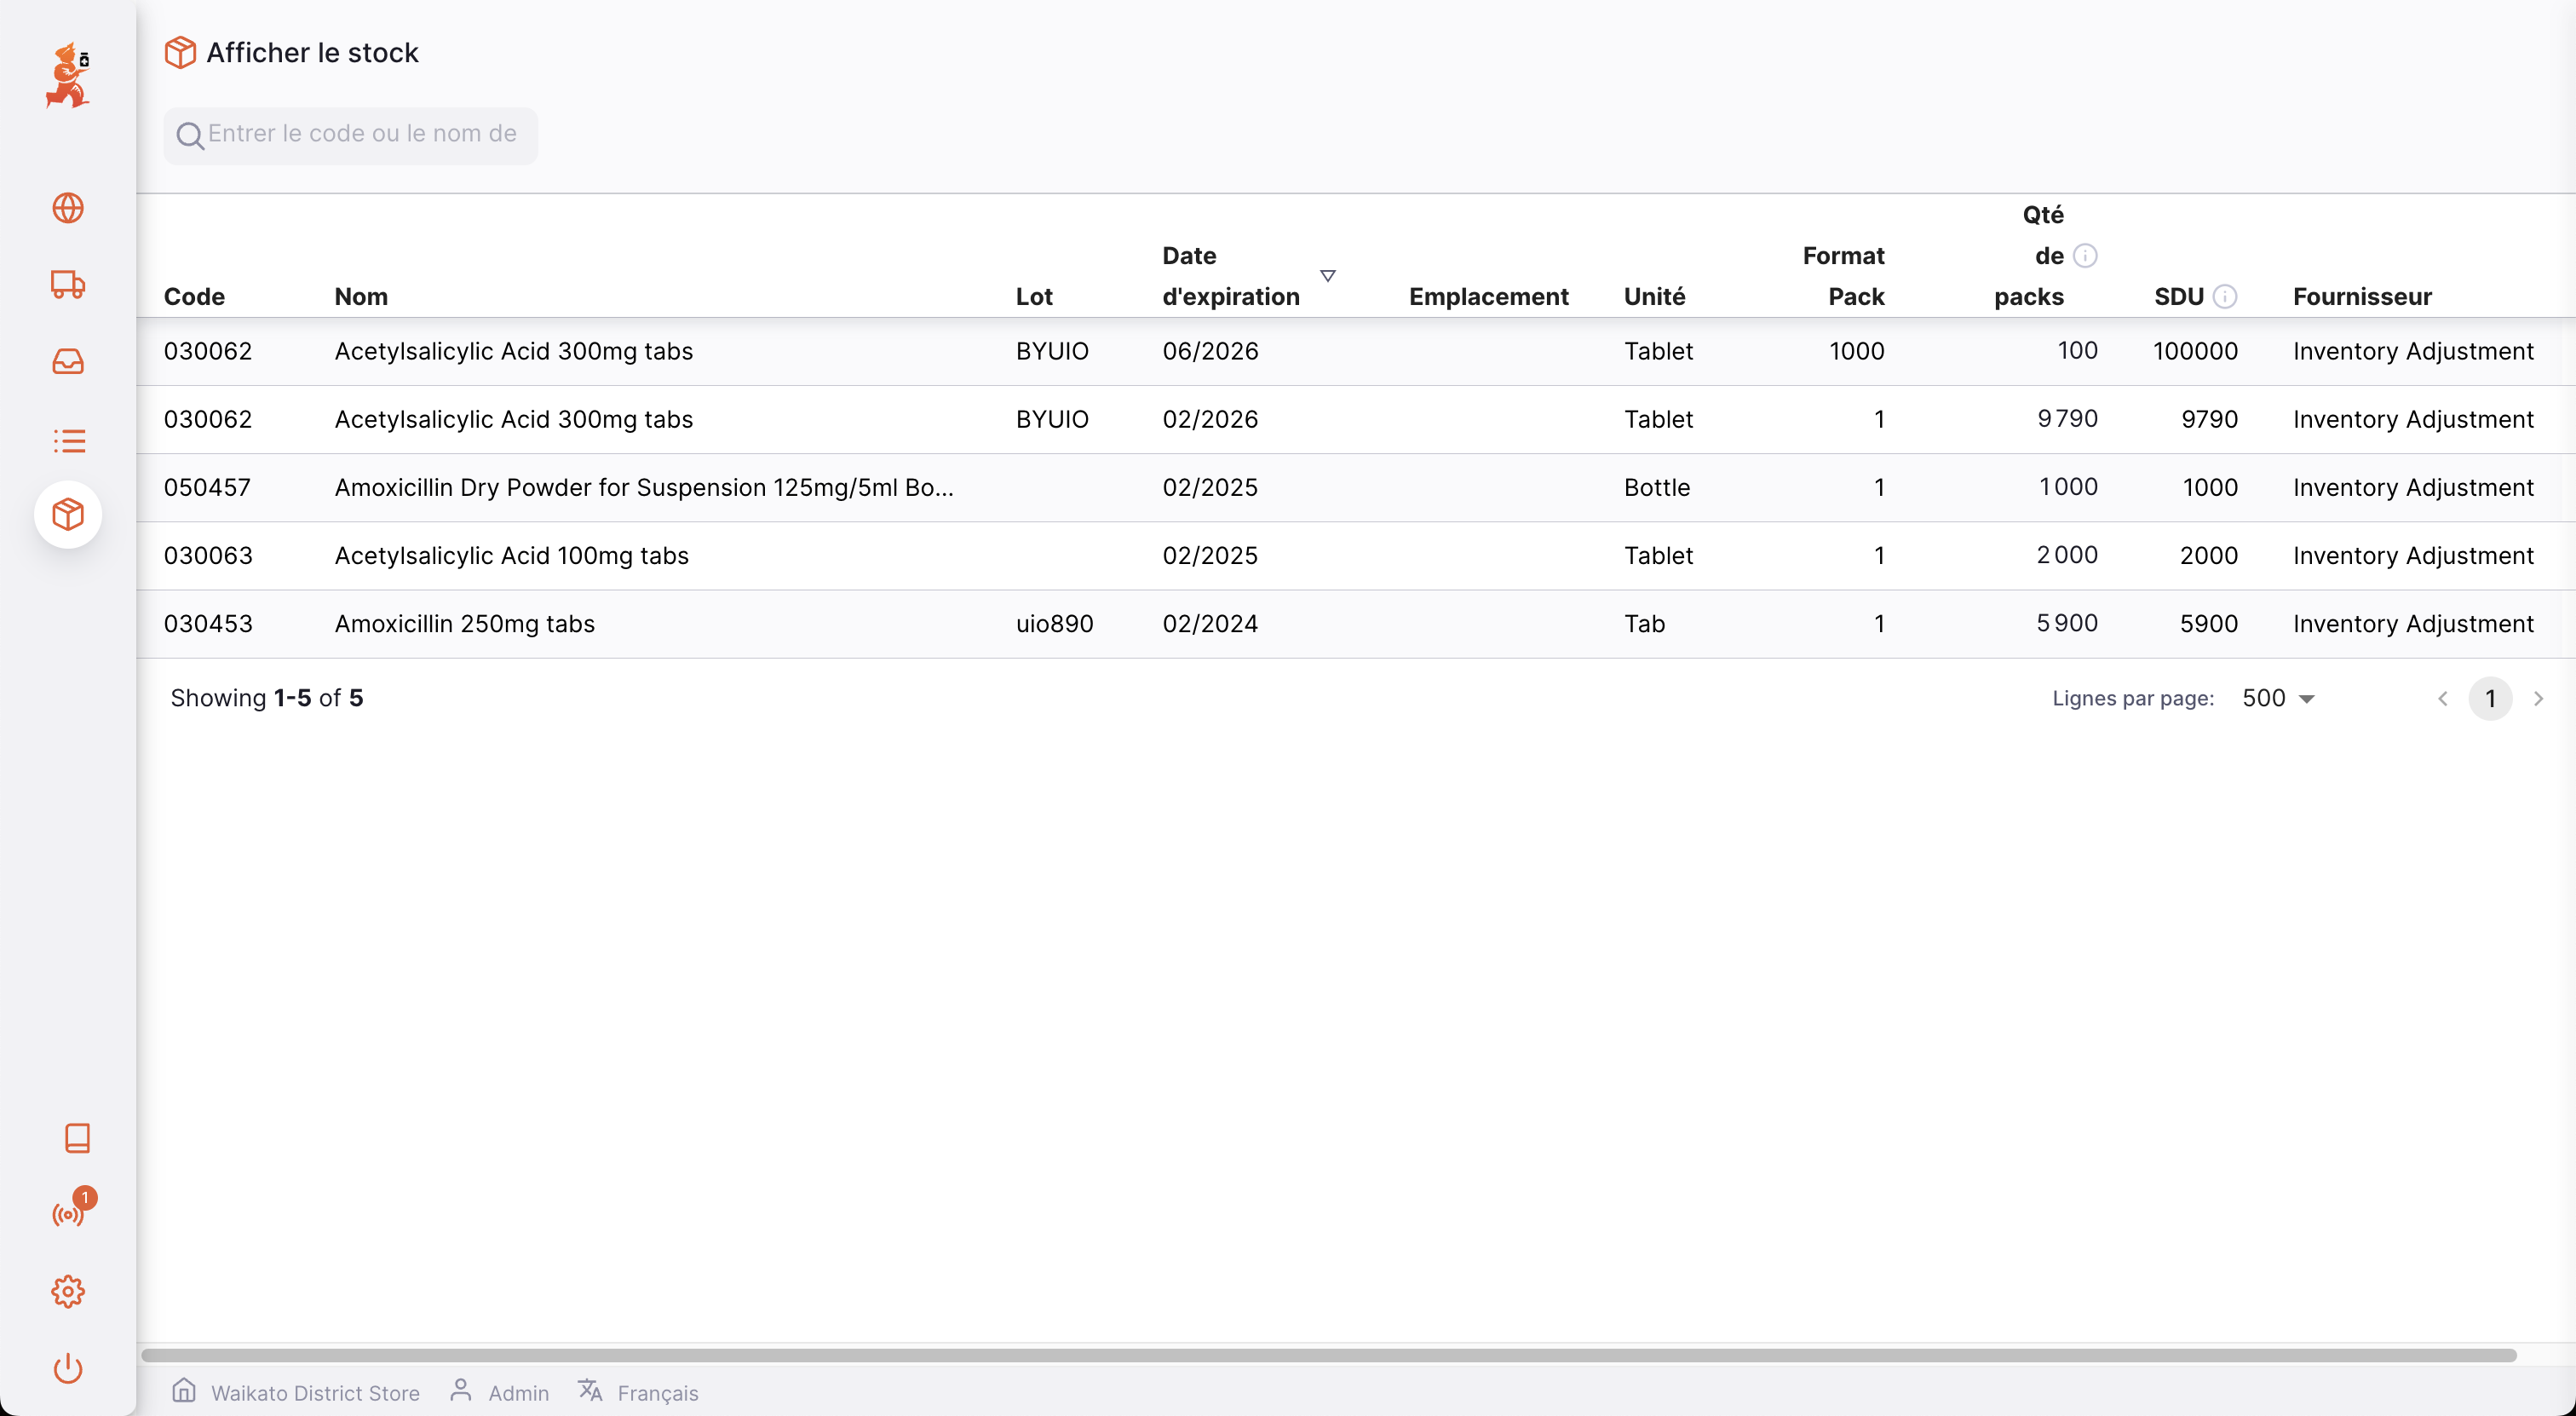The width and height of the screenshot is (2576, 1416).
Task: Open Acetylsalicylic Acid 100mg tabs row
Action: [x=1356, y=555]
